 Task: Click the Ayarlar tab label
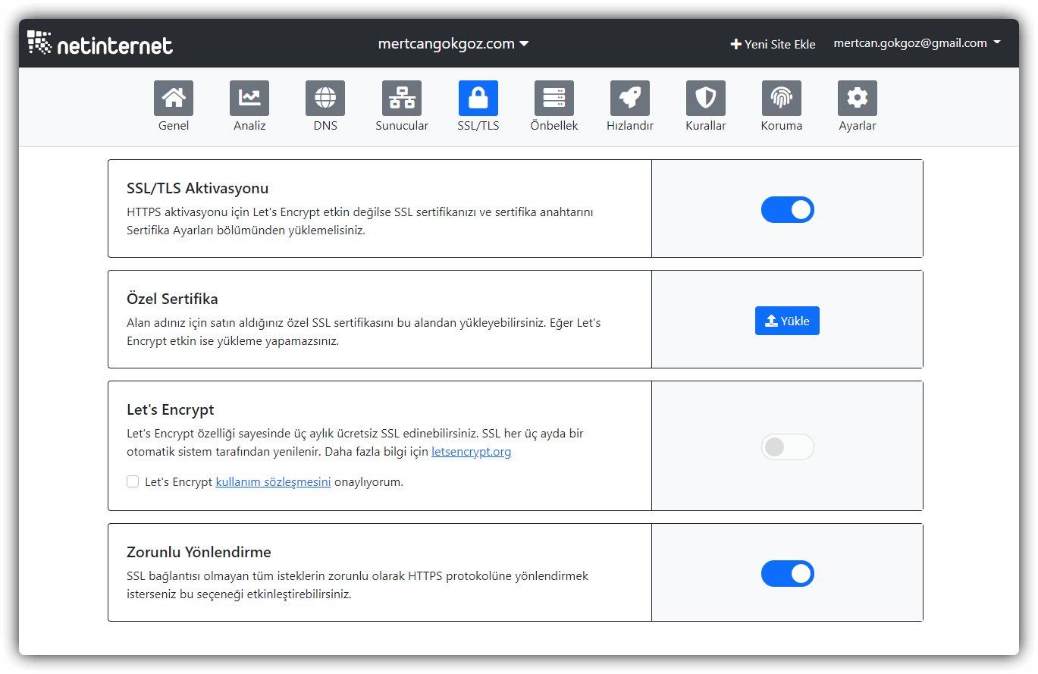coord(858,126)
